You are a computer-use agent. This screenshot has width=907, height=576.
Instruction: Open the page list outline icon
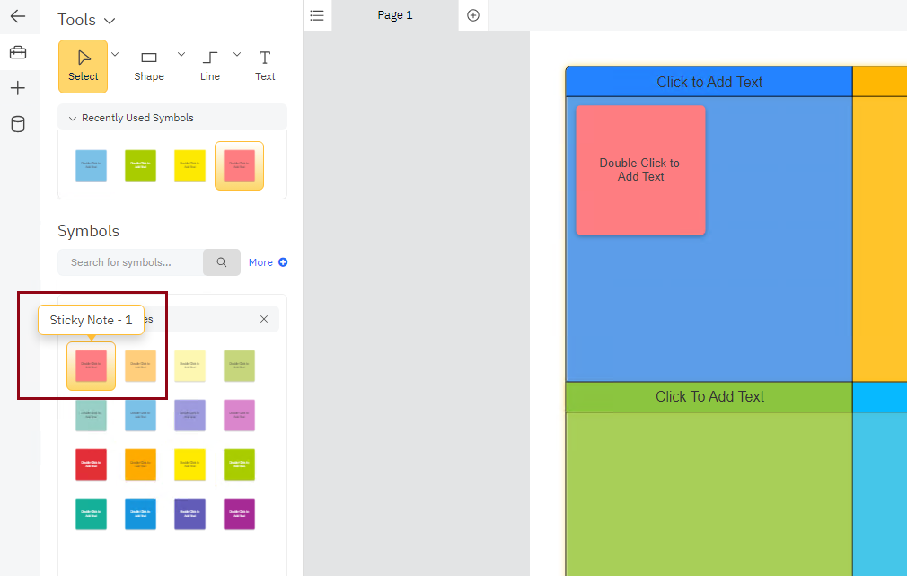[x=317, y=15]
